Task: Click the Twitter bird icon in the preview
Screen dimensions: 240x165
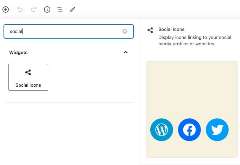Action: click(217, 130)
